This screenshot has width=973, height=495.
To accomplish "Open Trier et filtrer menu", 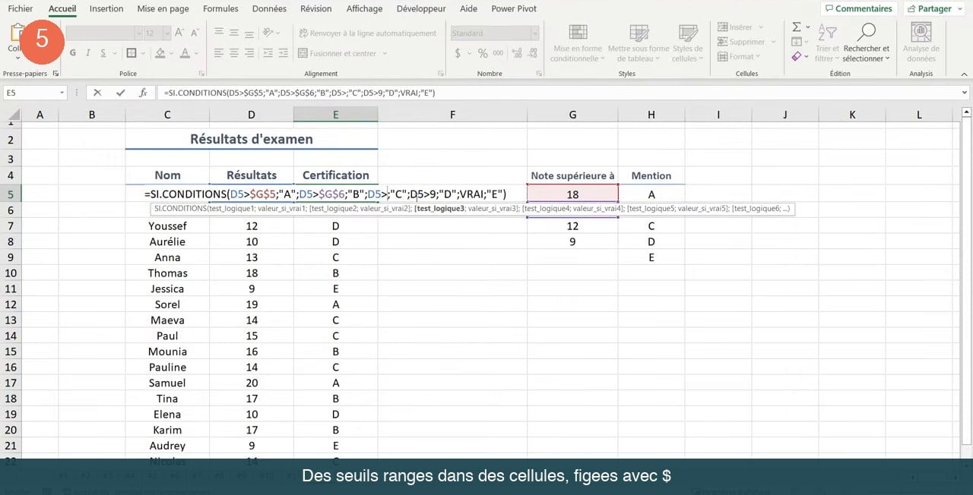I will pos(827,43).
